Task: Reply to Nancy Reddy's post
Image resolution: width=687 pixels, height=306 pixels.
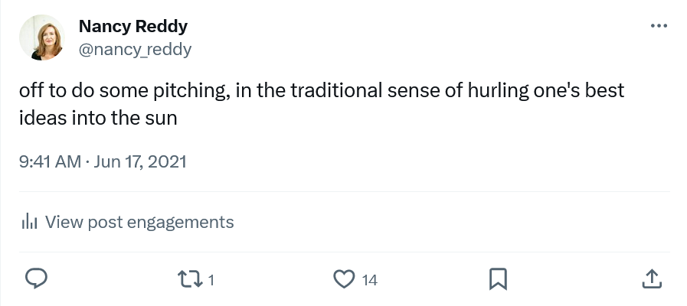Action: click(38, 279)
